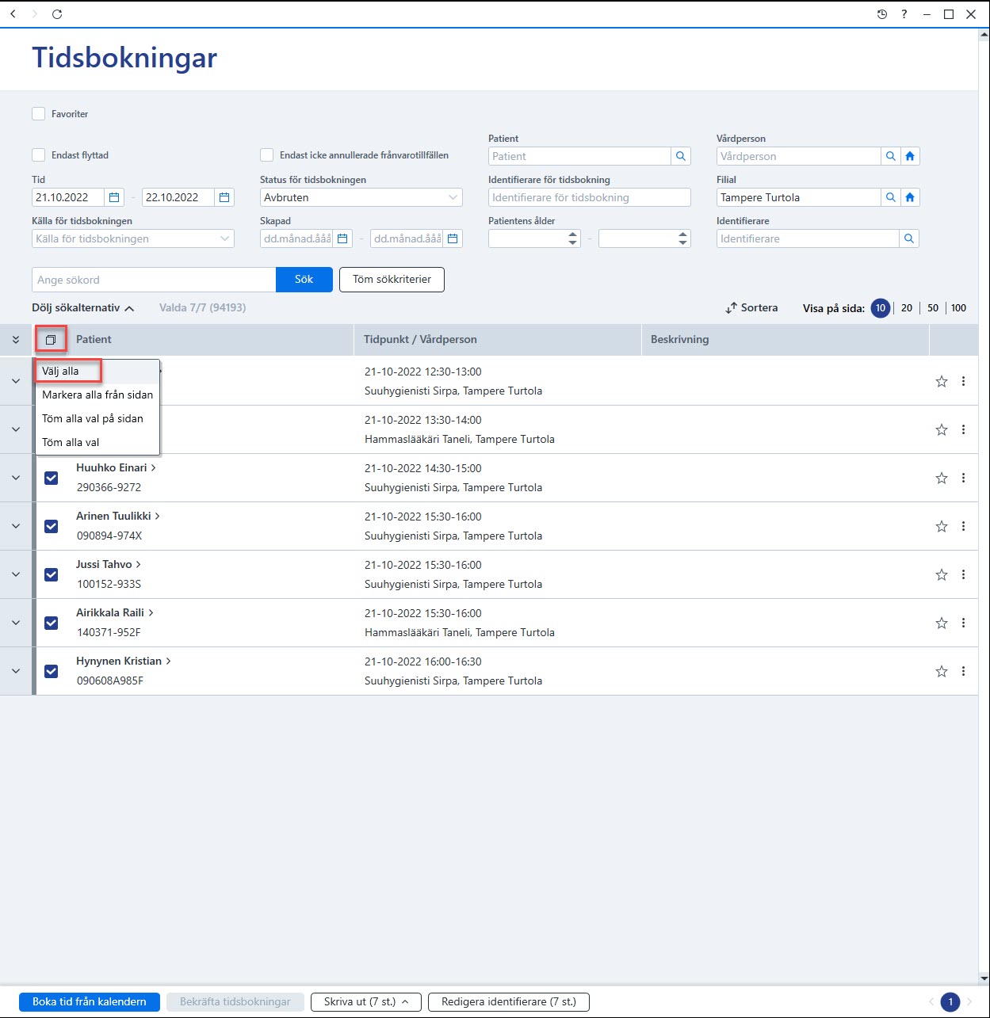The image size is (990, 1018).
Task: Click the multi-select icon in table header
Action: 51,340
